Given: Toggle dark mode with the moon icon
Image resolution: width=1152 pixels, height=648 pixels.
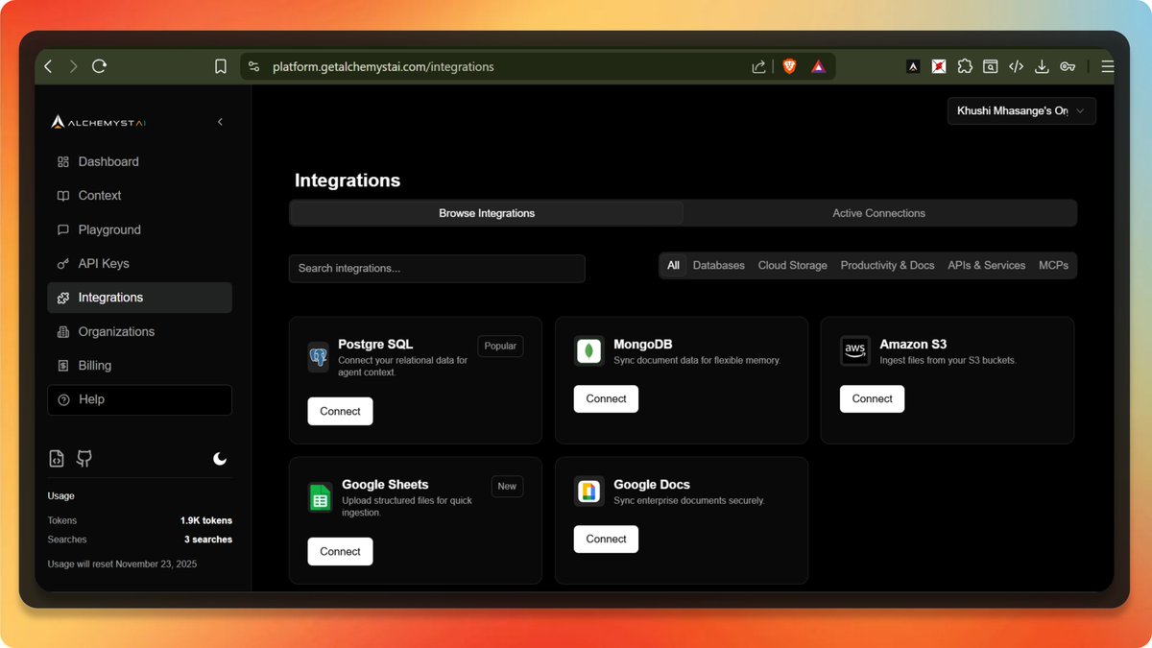Looking at the screenshot, I should [x=220, y=459].
